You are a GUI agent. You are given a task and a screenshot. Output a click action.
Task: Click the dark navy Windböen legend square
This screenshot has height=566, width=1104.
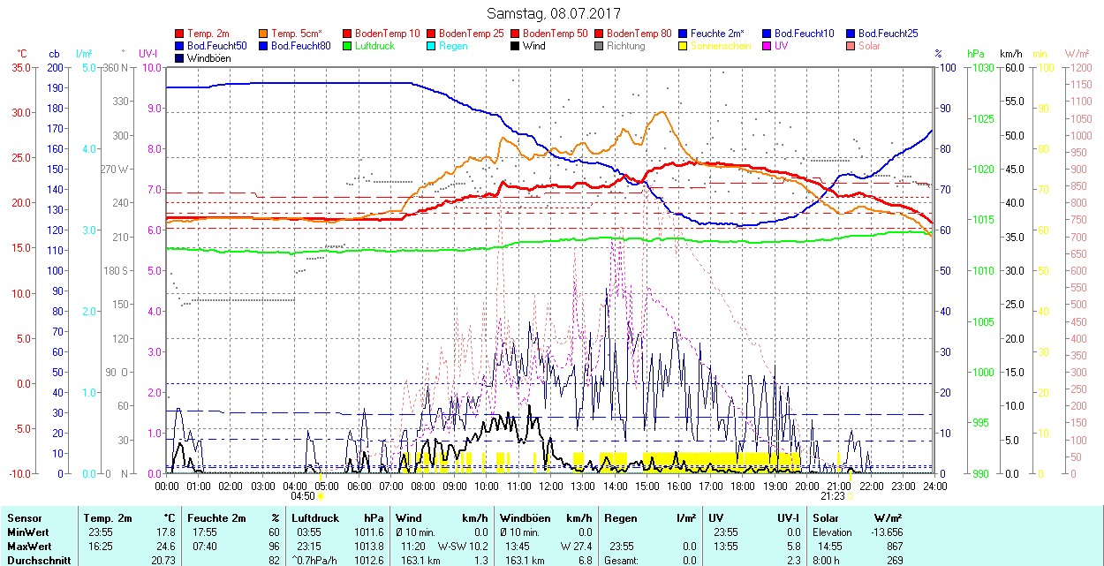click(180, 58)
